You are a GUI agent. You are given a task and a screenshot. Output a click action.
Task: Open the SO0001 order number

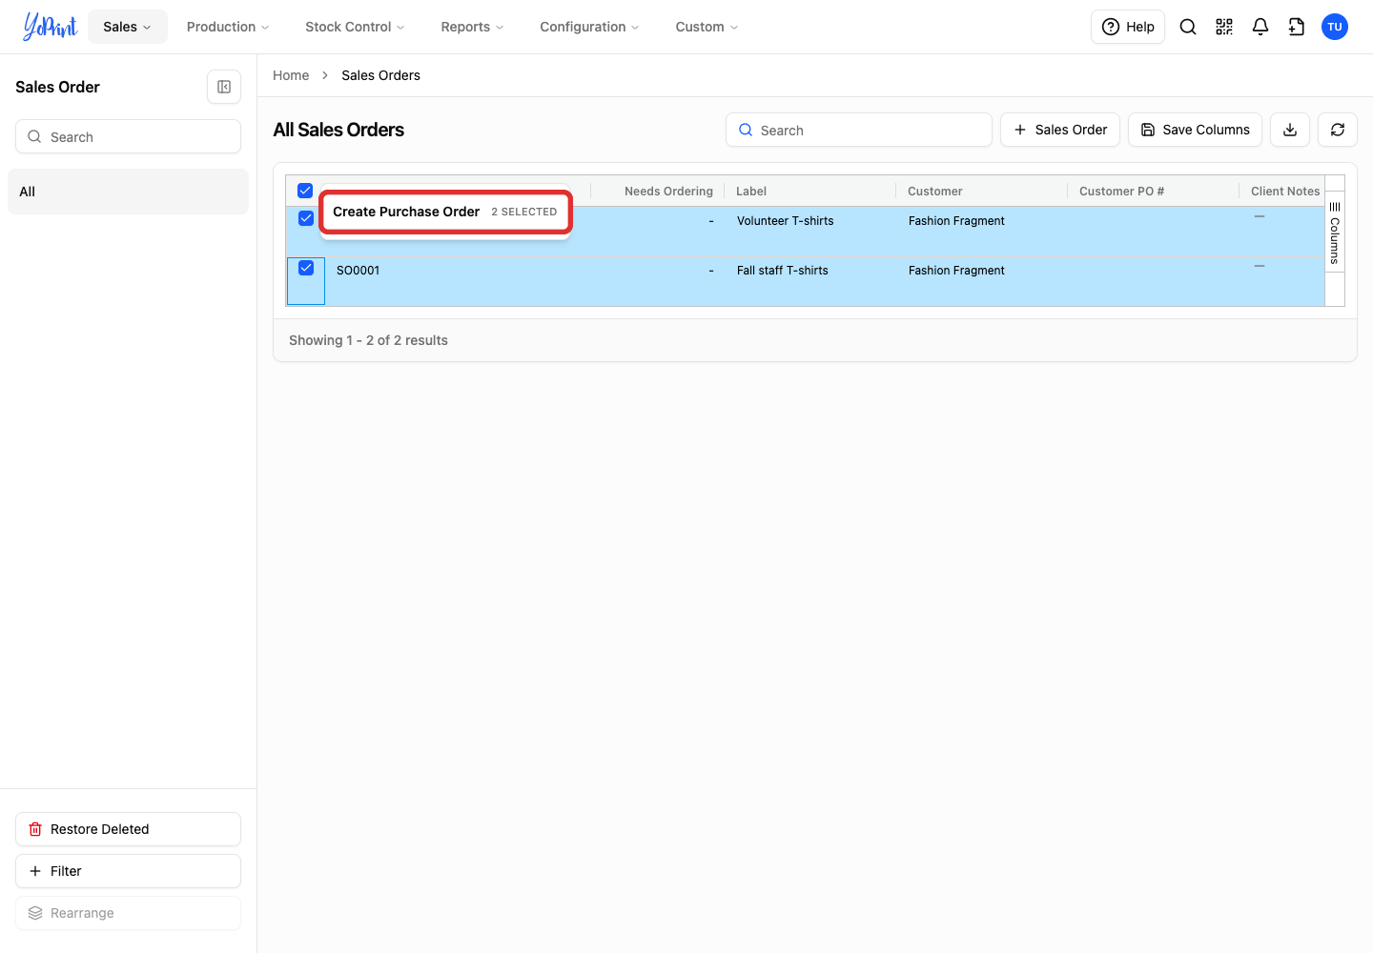359,271
